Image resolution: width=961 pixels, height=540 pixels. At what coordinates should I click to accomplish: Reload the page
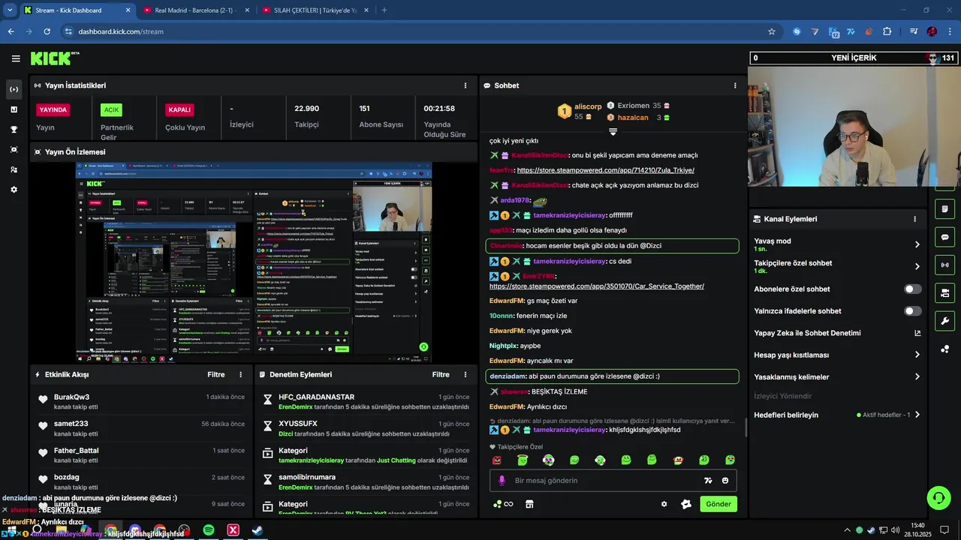[47, 31]
